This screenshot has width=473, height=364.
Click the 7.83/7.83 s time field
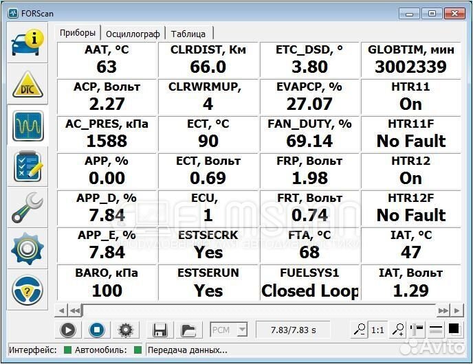[293, 330]
